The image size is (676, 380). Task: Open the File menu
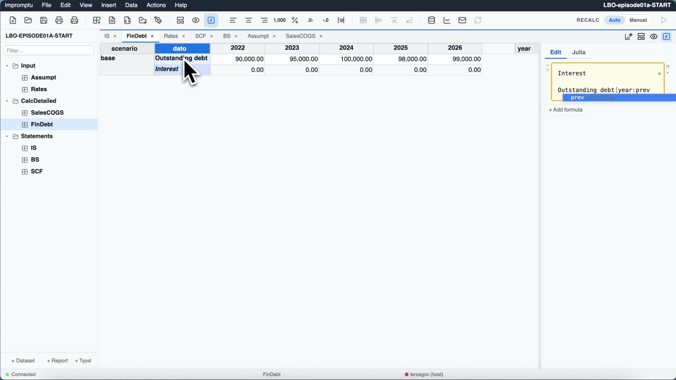[x=46, y=5]
